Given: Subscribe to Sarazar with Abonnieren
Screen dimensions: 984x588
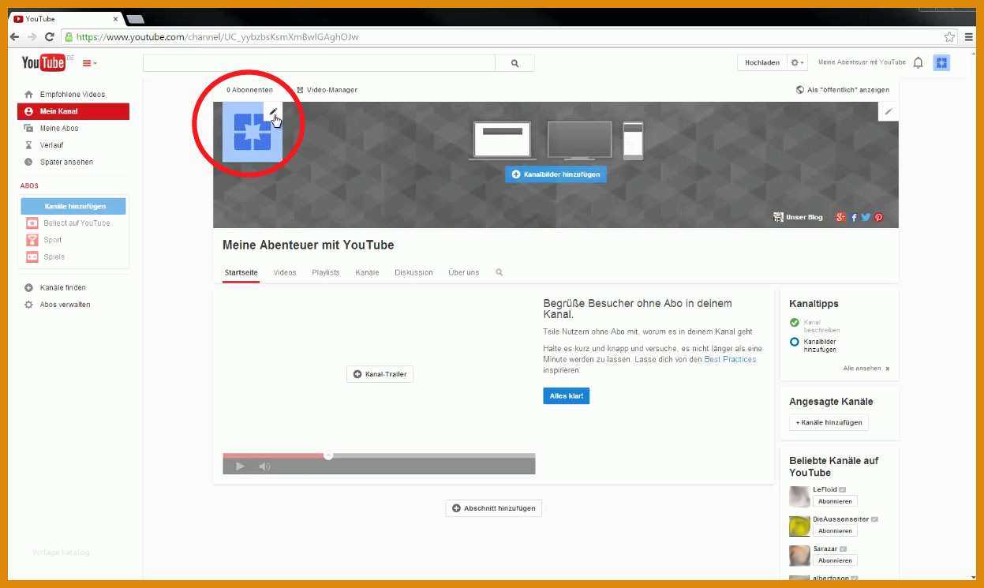Looking at the screenshot, I should pos(835,560).
